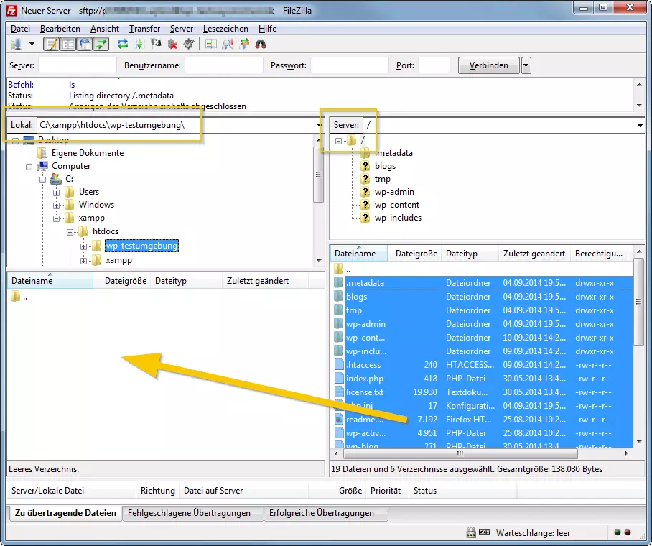Click the wp-admin question-mark folder icon
Screen dimensions: 652x546
pyautogui.click(x=365, y=192)
